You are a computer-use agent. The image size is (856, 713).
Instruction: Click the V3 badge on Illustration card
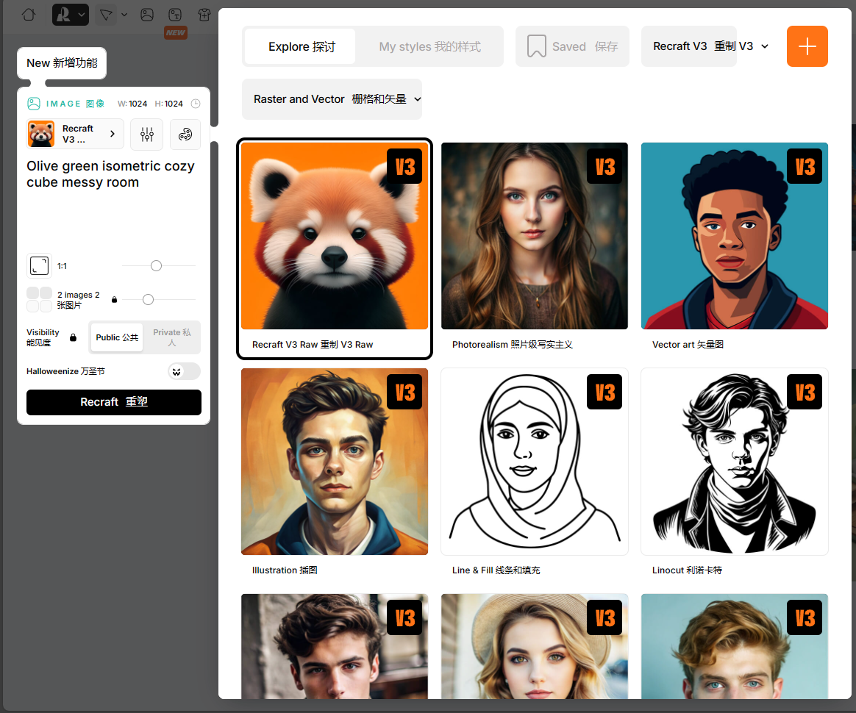[x=404, y=392]
